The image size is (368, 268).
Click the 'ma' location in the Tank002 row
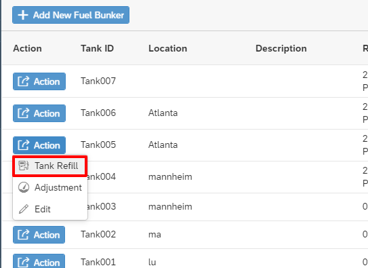point(155,235)
